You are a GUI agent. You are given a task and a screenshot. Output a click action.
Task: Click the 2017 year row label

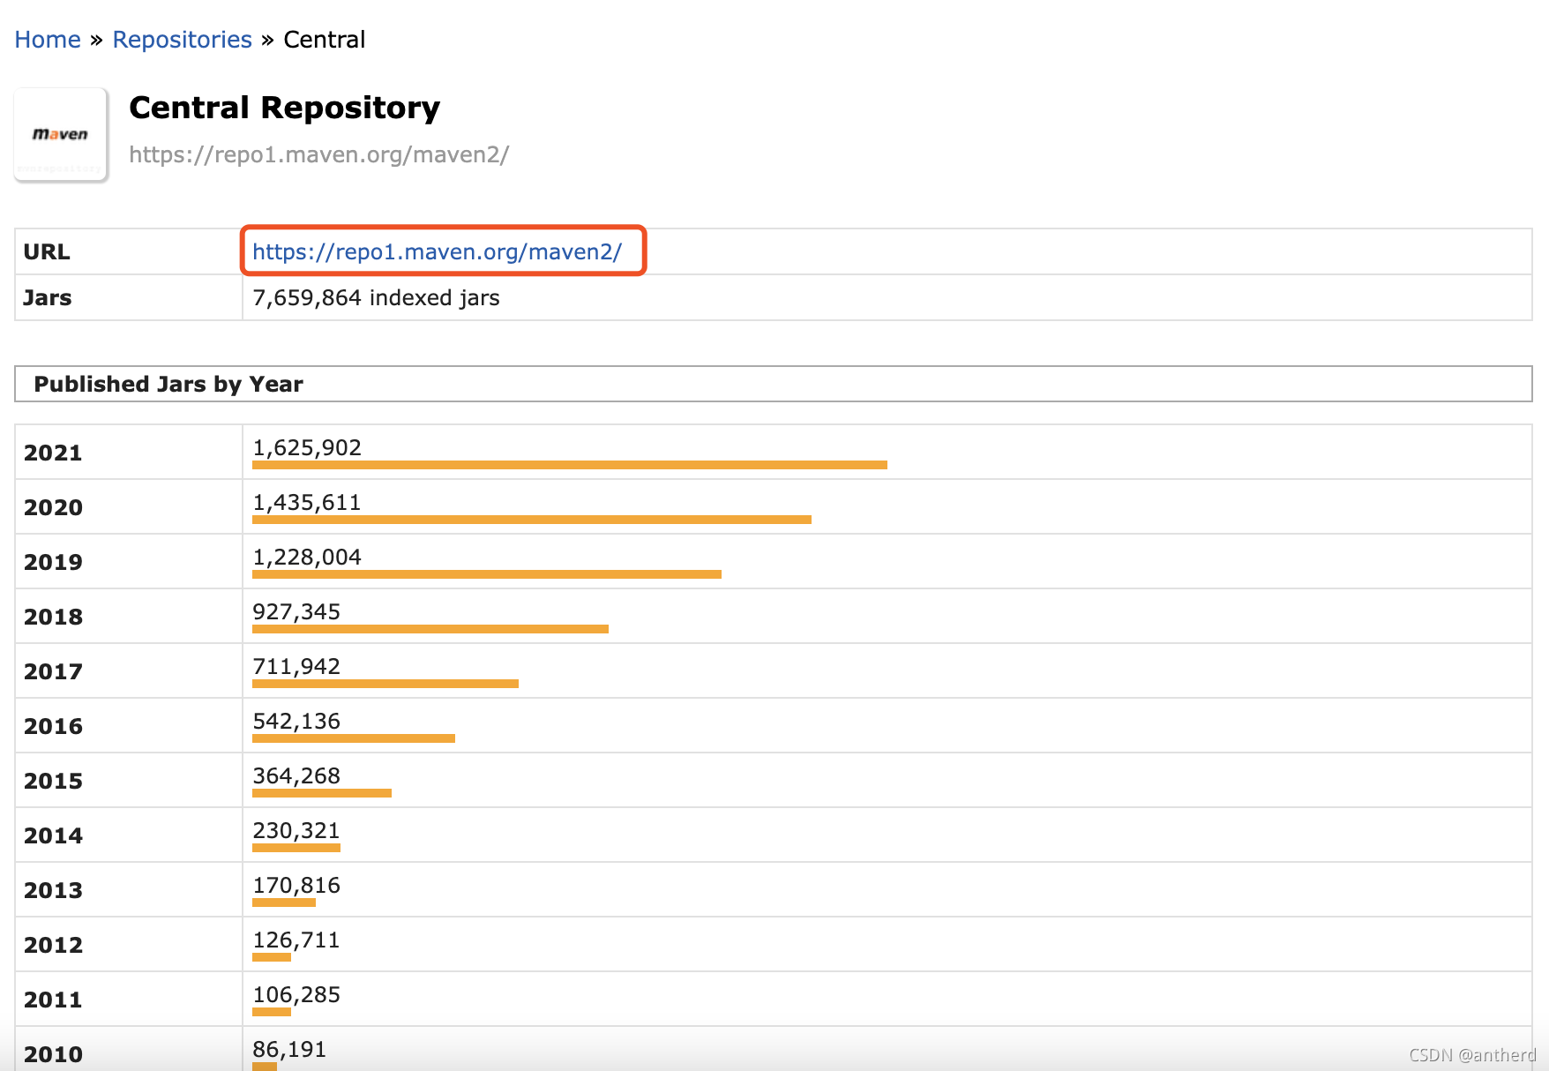click(x=53, y=671)
